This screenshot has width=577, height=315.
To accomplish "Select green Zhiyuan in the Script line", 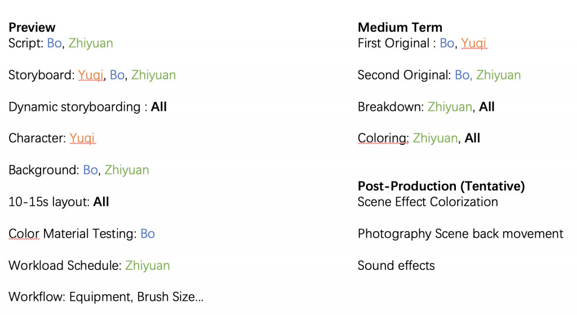I will 91,43.
